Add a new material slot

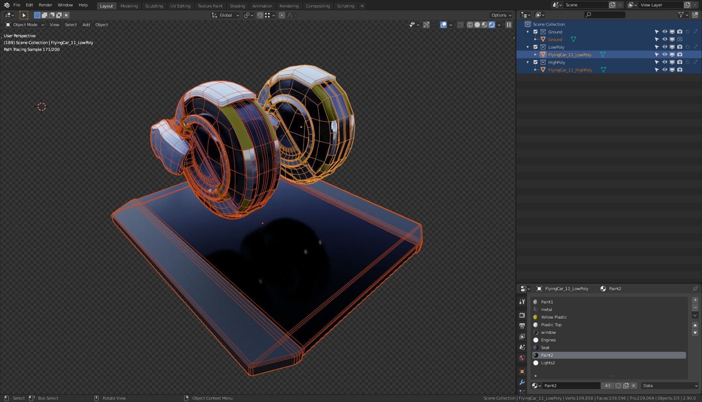[695, 300]
